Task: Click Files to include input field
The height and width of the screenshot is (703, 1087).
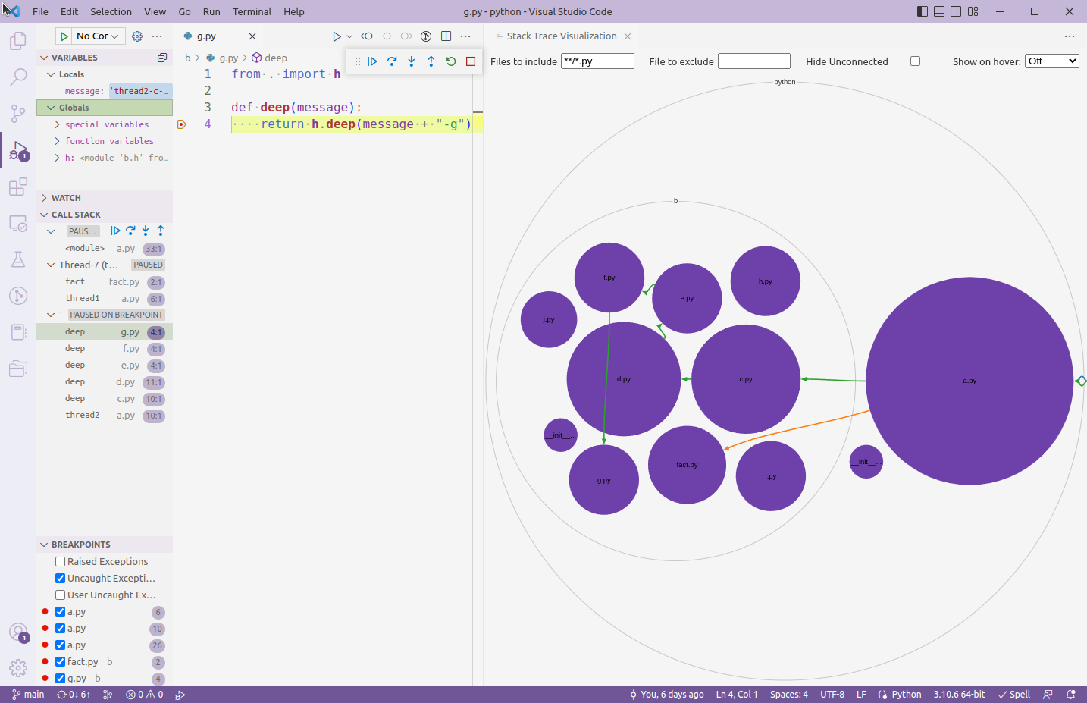Action: pos(597,61)
